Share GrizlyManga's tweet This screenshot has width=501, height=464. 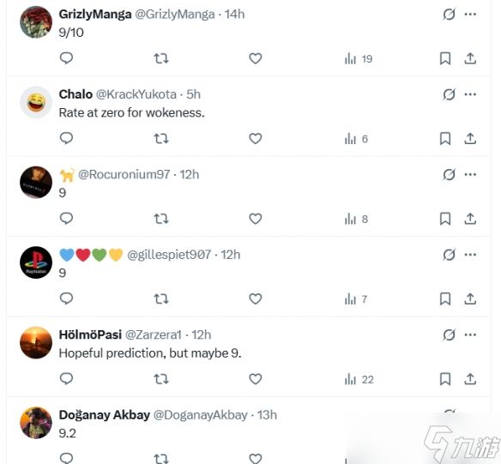pyautogui.click(x=470, y=58)
